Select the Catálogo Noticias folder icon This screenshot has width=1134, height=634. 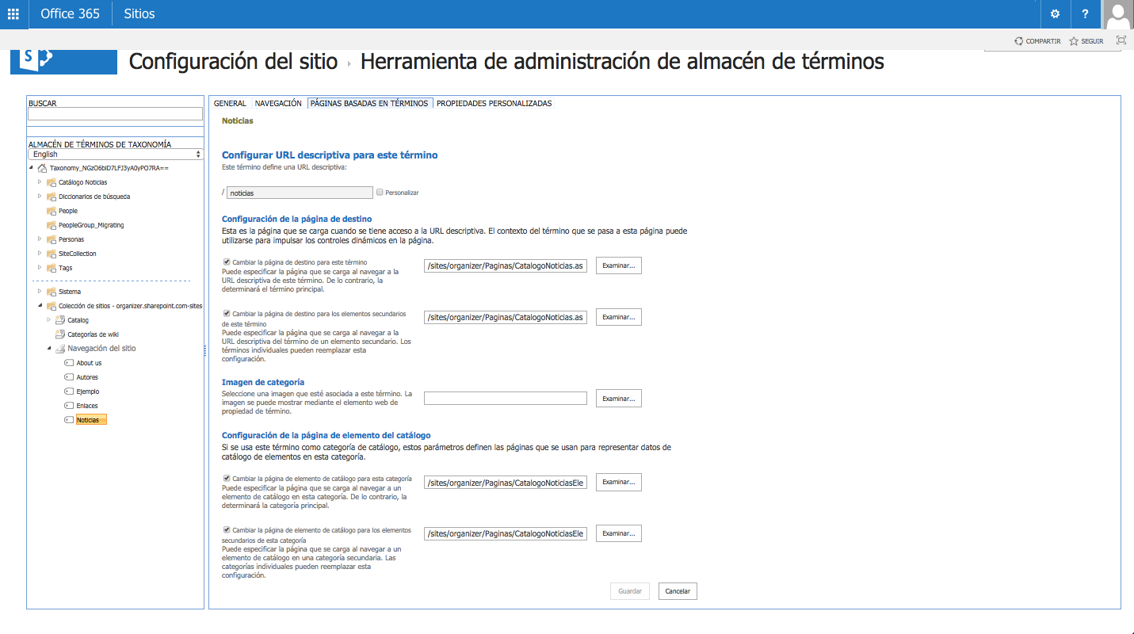point(52,181)
